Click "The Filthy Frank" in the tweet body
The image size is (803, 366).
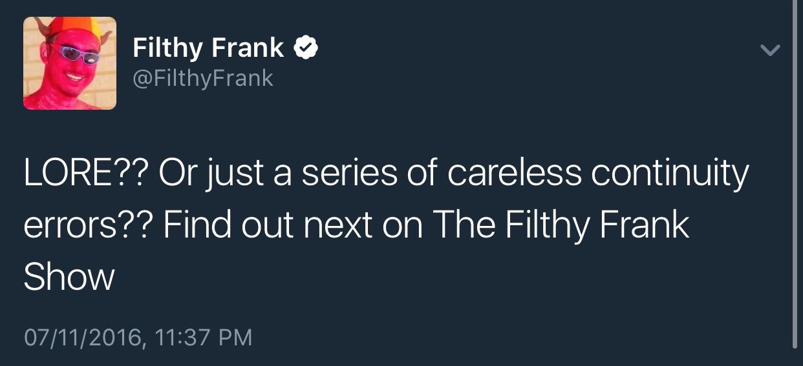tap(561, 226)
